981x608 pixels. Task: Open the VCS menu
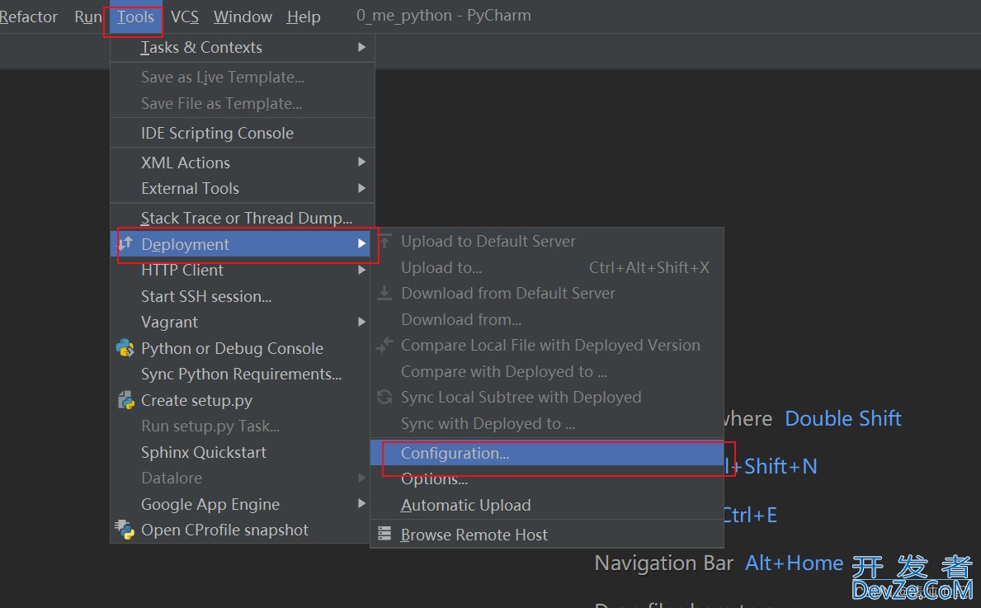coord(185,16)
